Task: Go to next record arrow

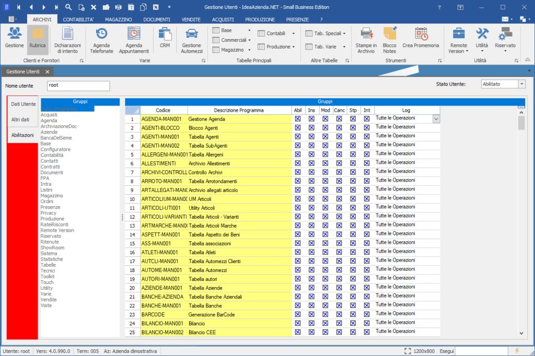Action: click(44, 7)
